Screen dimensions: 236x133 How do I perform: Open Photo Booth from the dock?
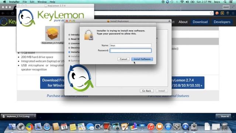coord(107,127)
